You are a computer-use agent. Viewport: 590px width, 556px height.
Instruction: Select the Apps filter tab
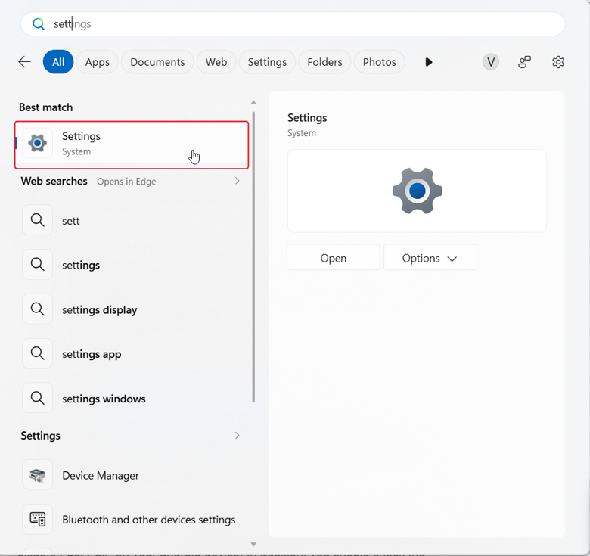point(98,62)
